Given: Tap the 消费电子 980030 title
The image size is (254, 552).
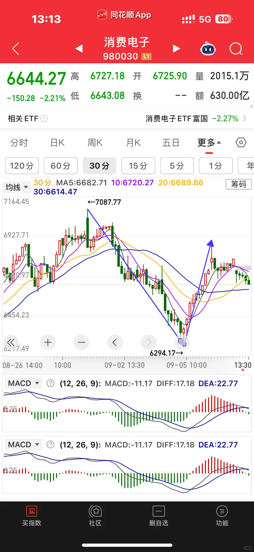Looking at the screenshot, I should 127,48.
